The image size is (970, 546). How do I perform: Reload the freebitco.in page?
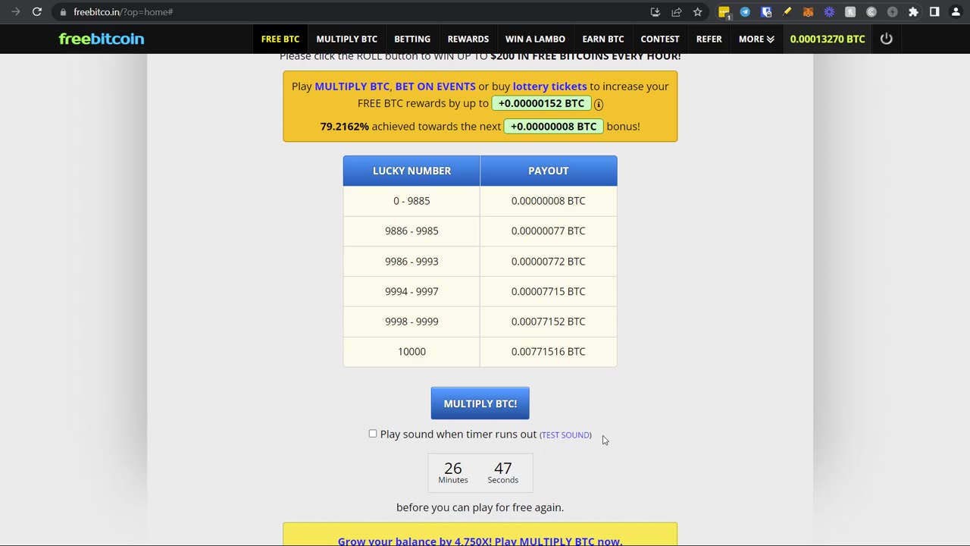point(36,12)
